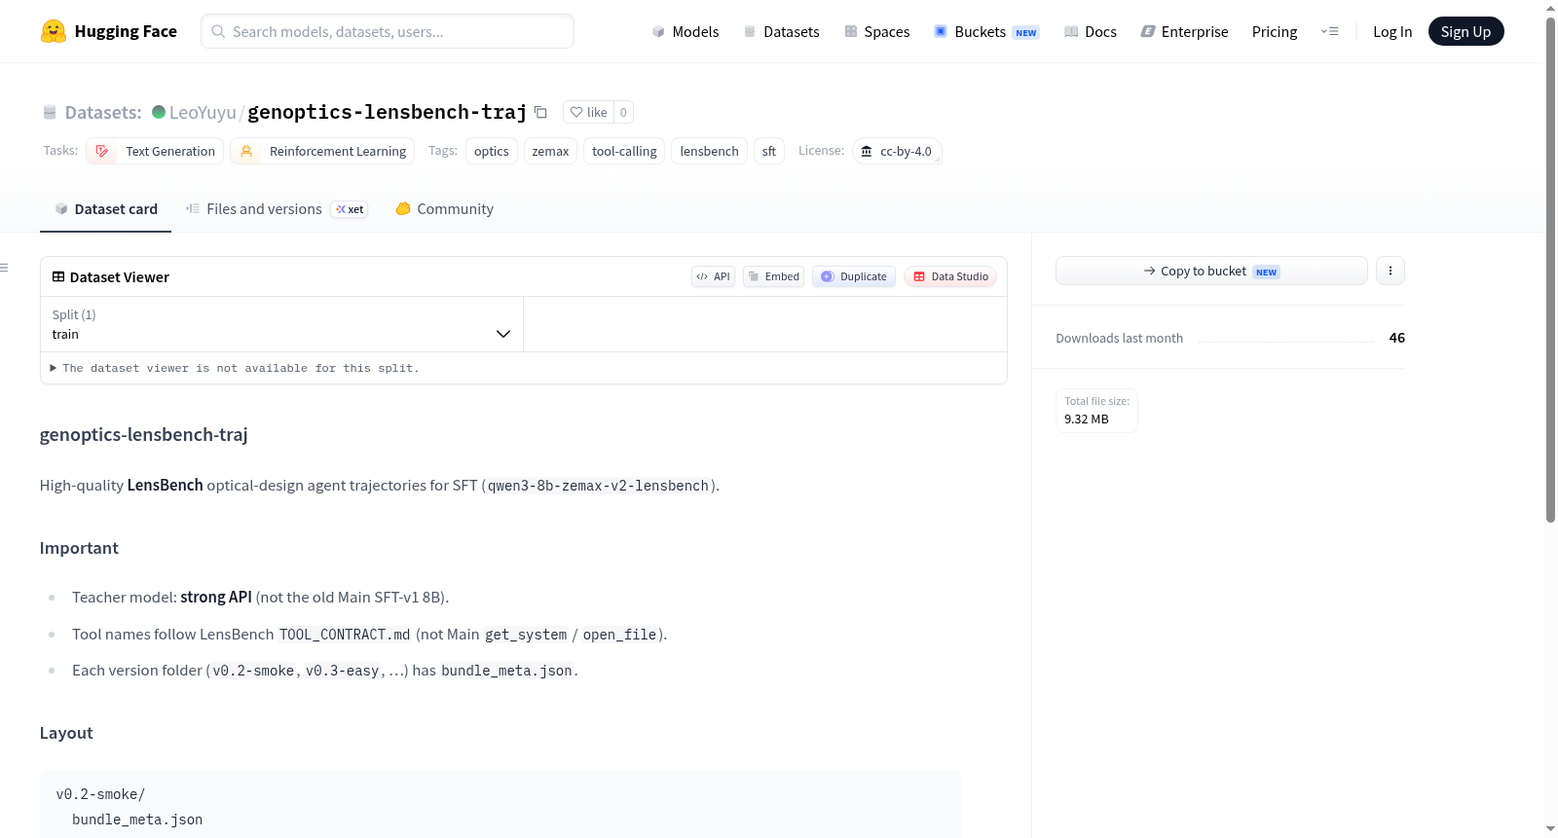Open the Docs page
This screenshot has width=1558, height=838.
tap(1091, 31)
